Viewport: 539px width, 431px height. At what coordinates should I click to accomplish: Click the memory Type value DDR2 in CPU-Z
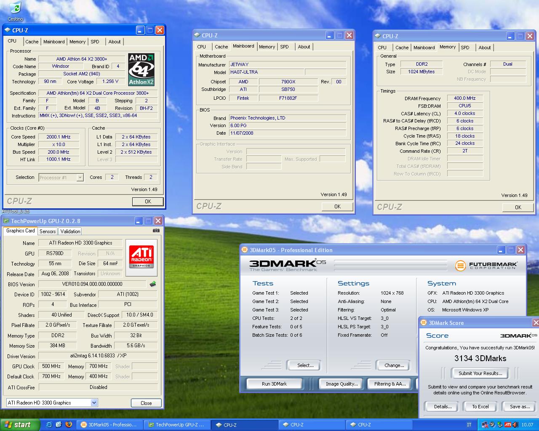point(422,64)
